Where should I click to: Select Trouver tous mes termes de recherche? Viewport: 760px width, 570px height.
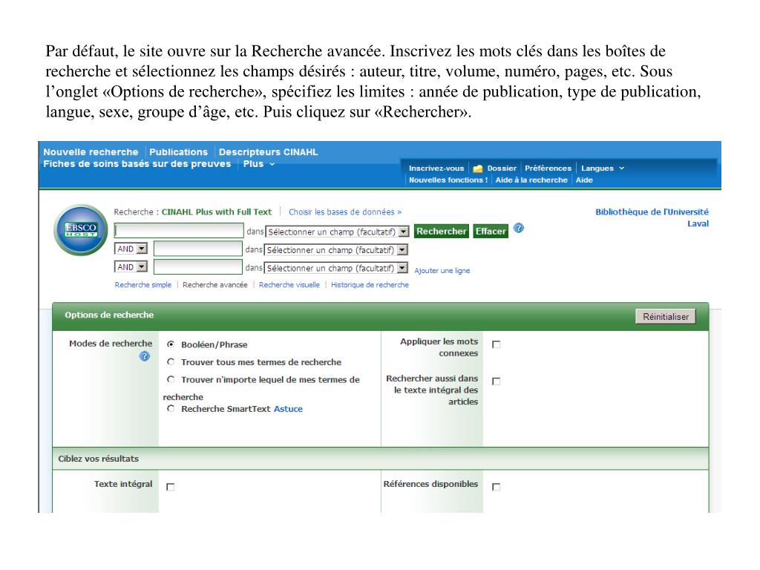171,361
